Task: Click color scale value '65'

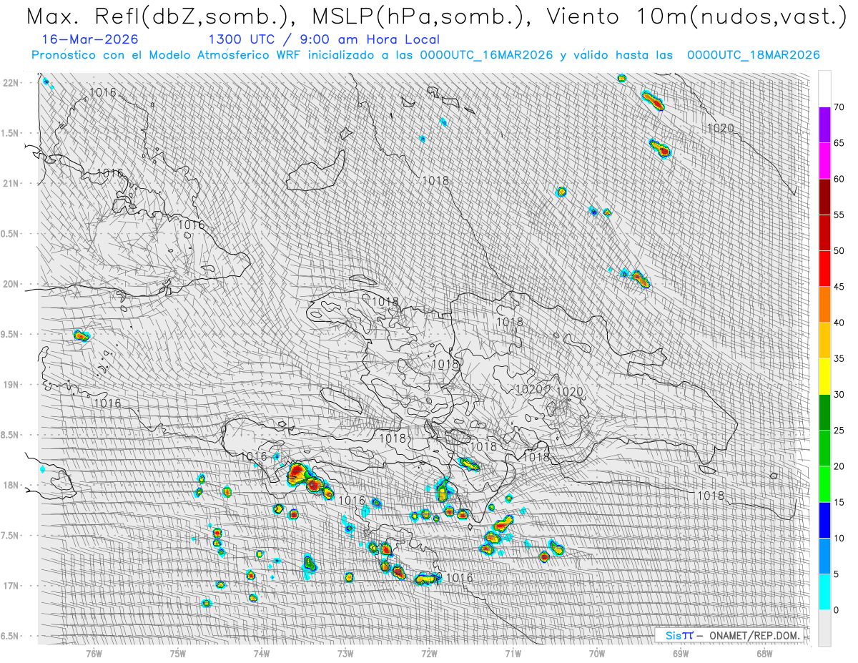Action: 839,143
